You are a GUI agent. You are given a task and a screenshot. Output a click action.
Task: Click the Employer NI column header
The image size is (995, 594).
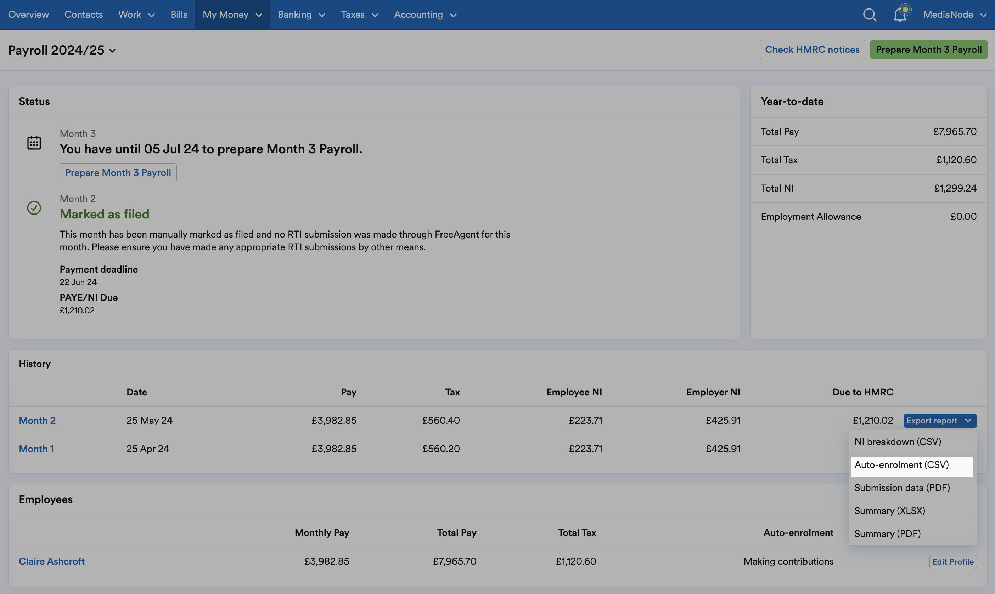(713, 392)
